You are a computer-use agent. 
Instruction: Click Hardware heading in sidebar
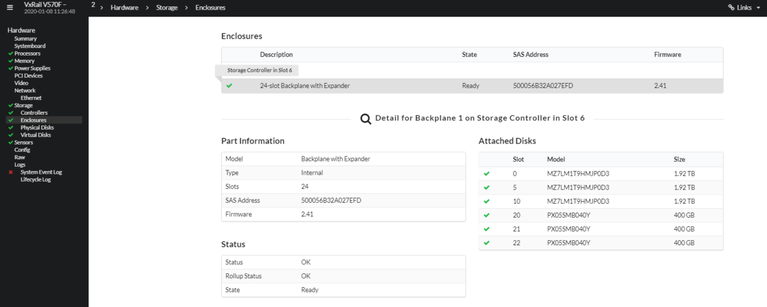tap(21, 30)
